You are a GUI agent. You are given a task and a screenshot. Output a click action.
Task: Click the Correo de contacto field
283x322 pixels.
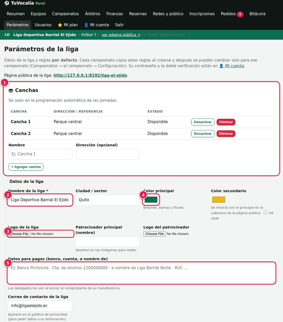[x=40, y=306]
